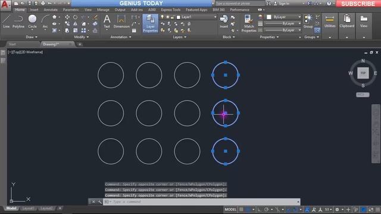Image resolution: width=381 pixels, height=214 pixels.
Task: Toggle polar tracking in status bar
Action: pos(266,209)
